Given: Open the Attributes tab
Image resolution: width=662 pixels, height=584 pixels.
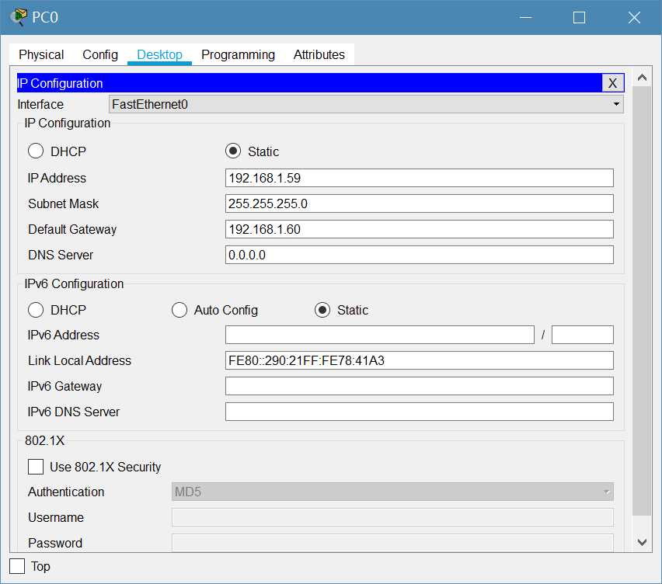Looking at the screenshot, I should [x=319, y=54].
